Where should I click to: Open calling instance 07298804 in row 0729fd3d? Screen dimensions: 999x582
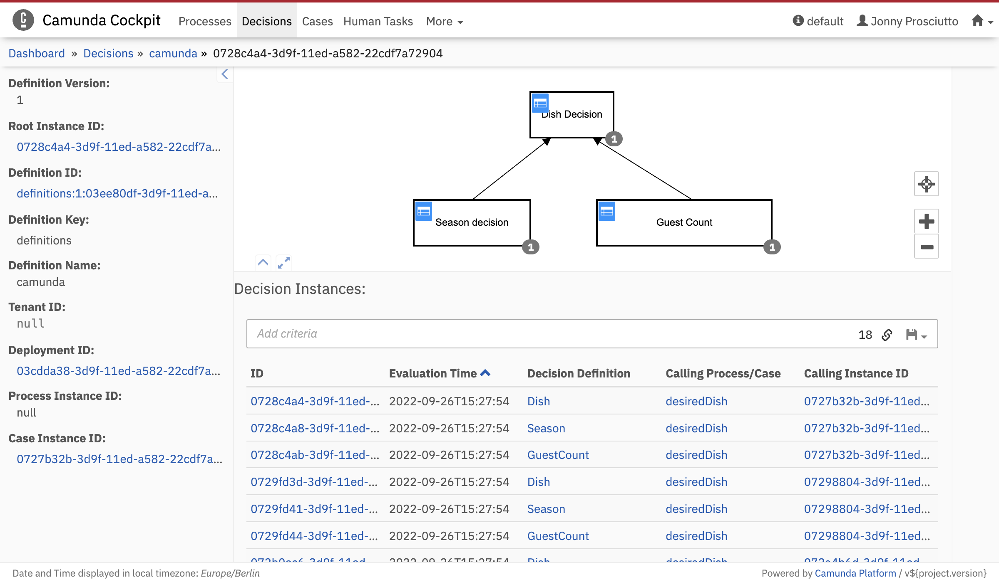(x=867, y=482)
